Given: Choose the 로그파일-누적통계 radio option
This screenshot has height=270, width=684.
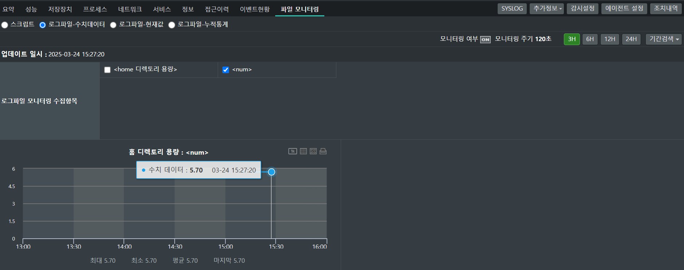Looking at the screenshot, I should click(172, 25).
